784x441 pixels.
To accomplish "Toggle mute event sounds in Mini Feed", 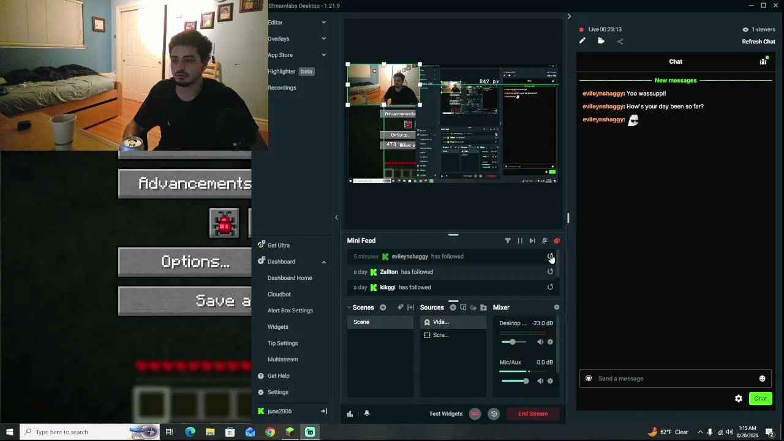I will (x=545, y=241).
